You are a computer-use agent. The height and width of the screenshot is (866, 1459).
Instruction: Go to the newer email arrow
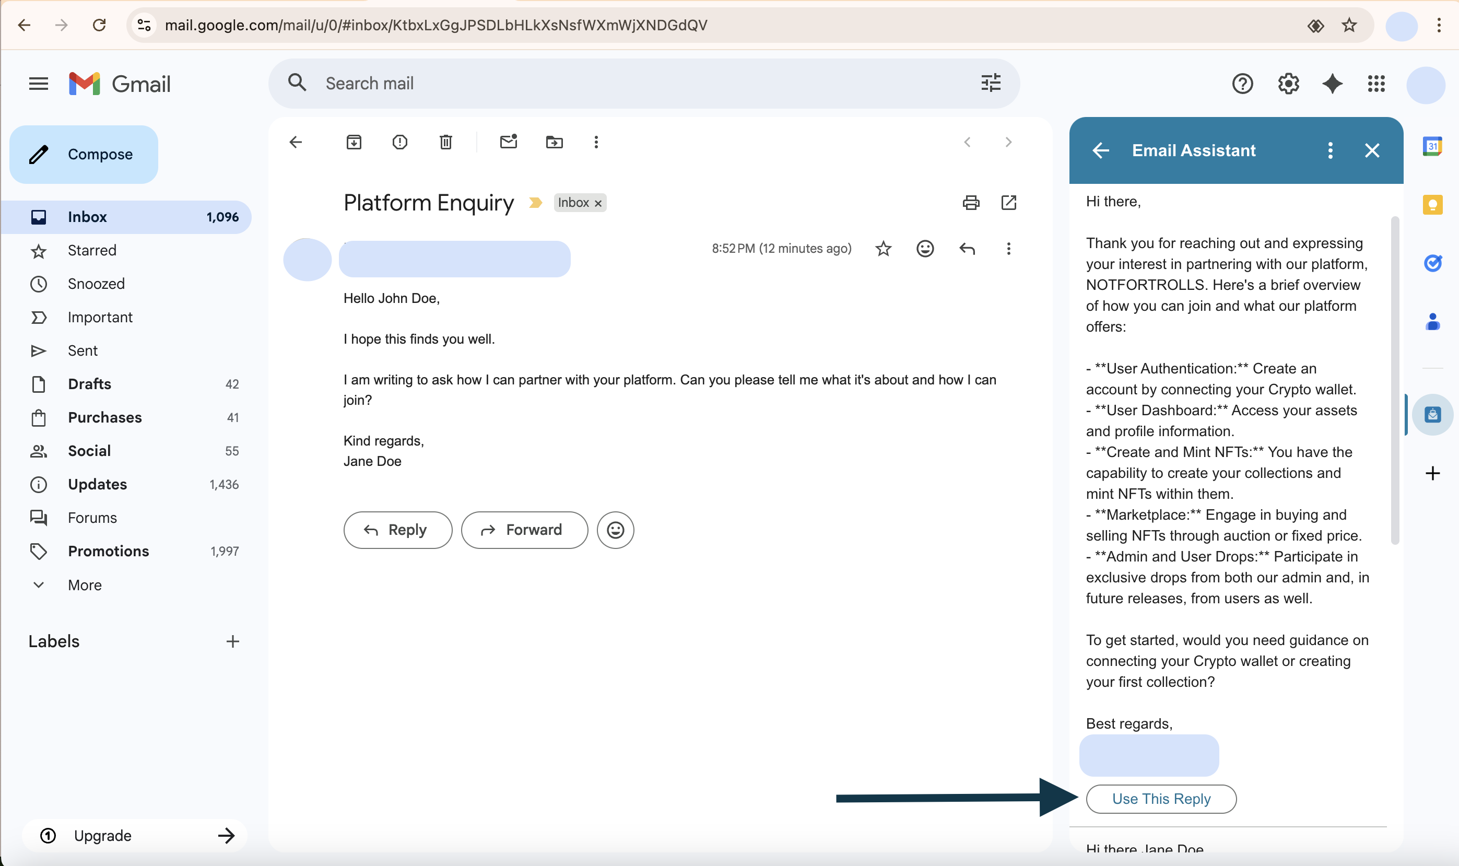967,142
